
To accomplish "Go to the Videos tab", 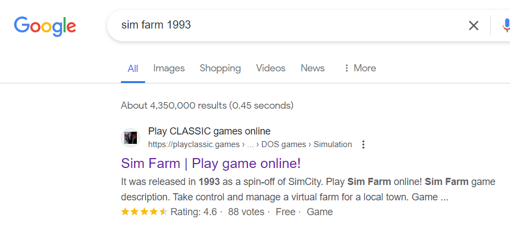I will 270,69.
